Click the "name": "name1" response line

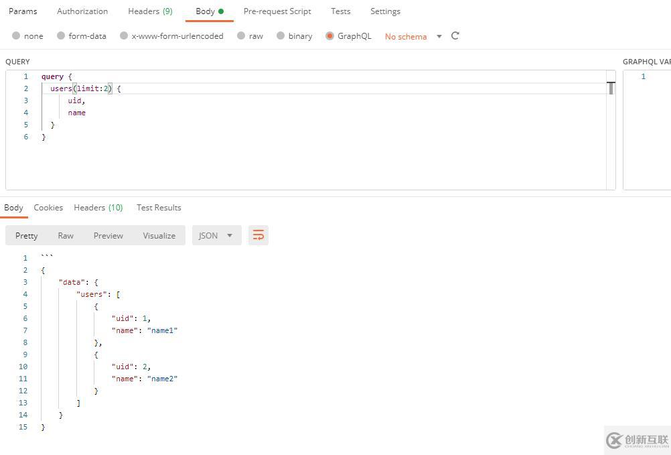[x=144, y=330]
